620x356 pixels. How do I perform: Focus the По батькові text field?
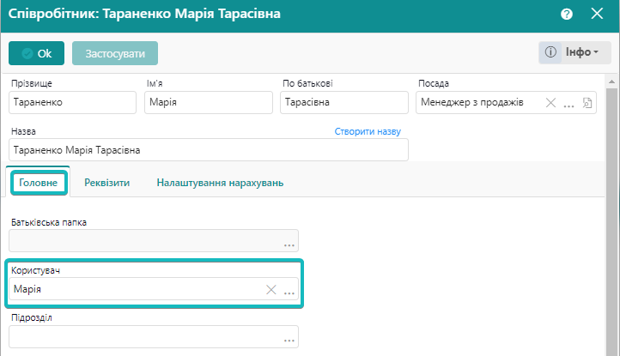pyautogui.click(x=343, y=103)
